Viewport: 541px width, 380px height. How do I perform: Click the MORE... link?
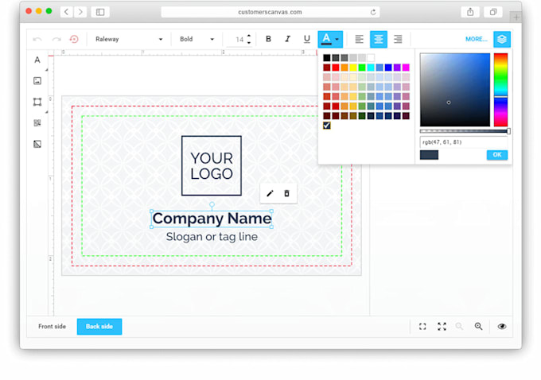pyautogui.click(x=476, y=39)
